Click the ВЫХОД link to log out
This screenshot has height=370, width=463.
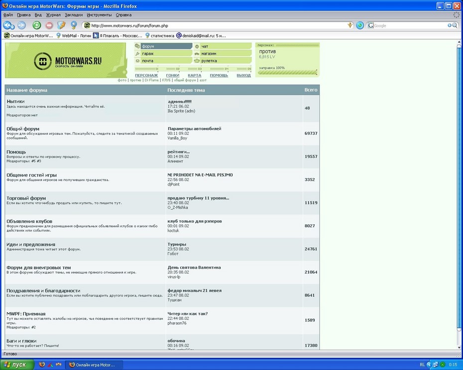(x=243, y=75)
